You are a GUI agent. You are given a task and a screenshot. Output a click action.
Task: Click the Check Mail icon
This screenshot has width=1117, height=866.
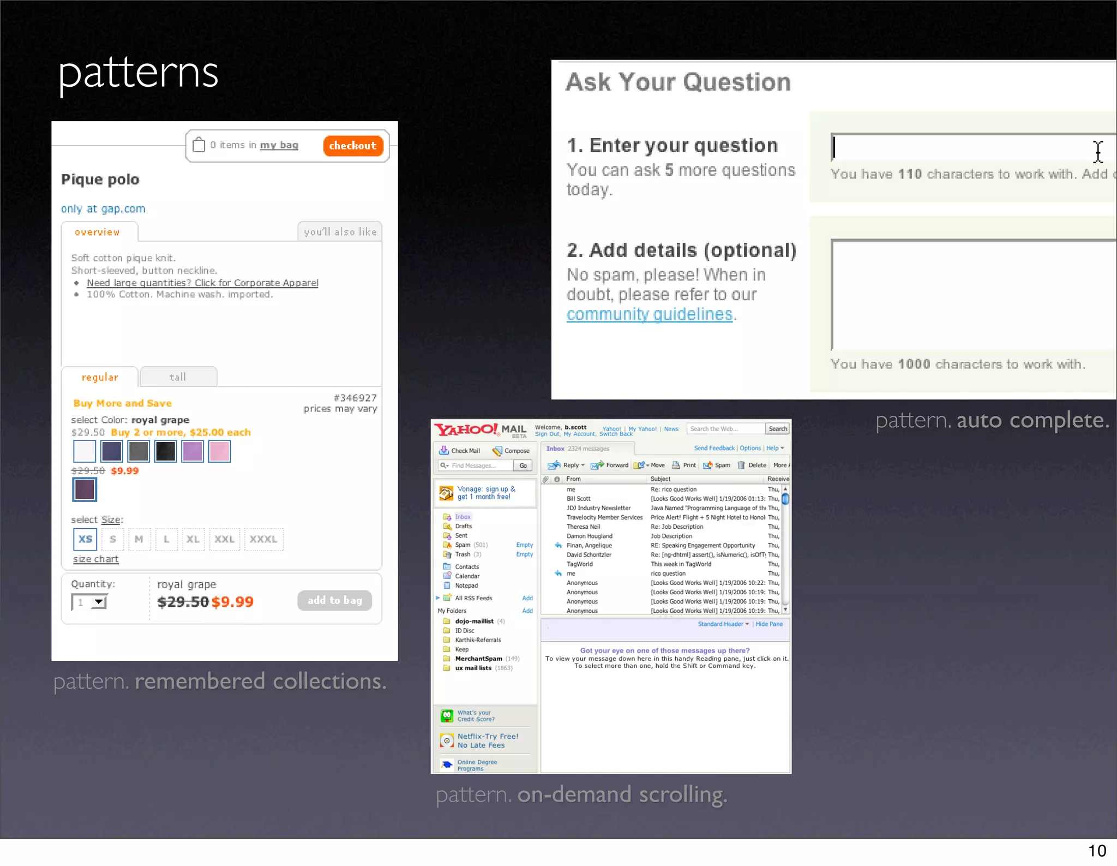444,451
